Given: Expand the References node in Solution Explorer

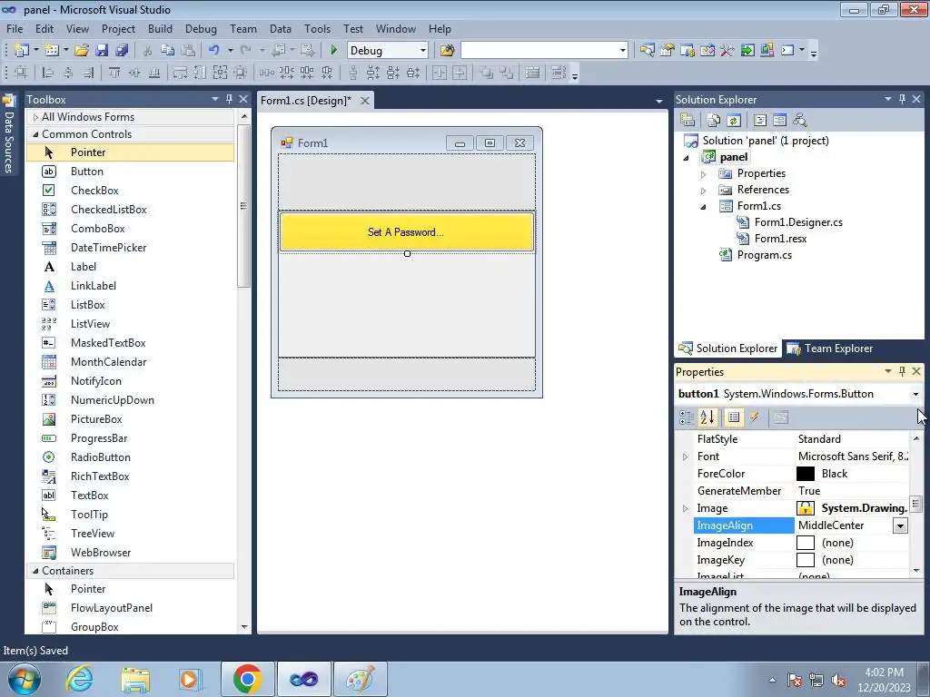Looking at the screenshot, I should click(x=704, y=191).
